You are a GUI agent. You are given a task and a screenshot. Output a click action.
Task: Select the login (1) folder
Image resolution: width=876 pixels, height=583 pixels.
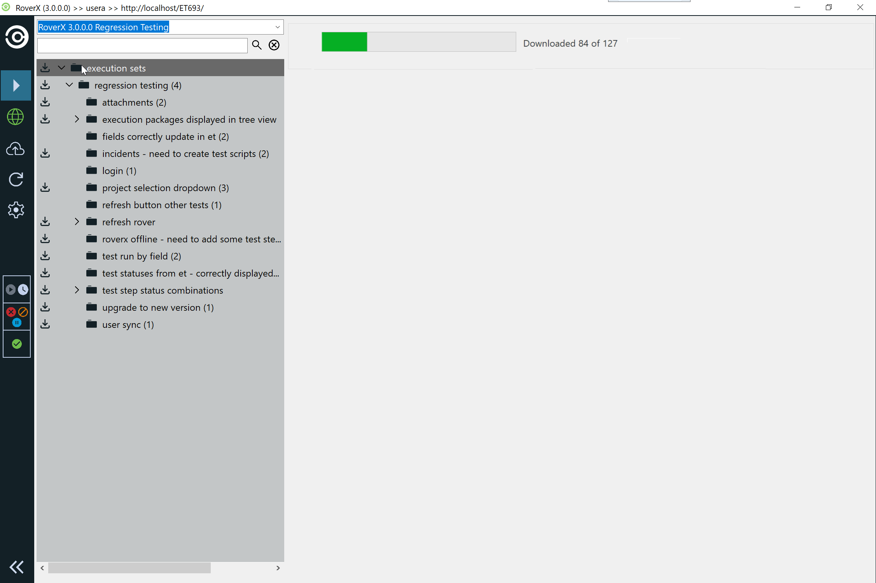pos(119,171)
